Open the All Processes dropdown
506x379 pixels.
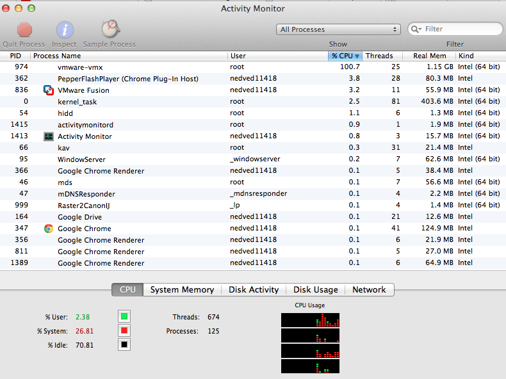click(338, 29)
